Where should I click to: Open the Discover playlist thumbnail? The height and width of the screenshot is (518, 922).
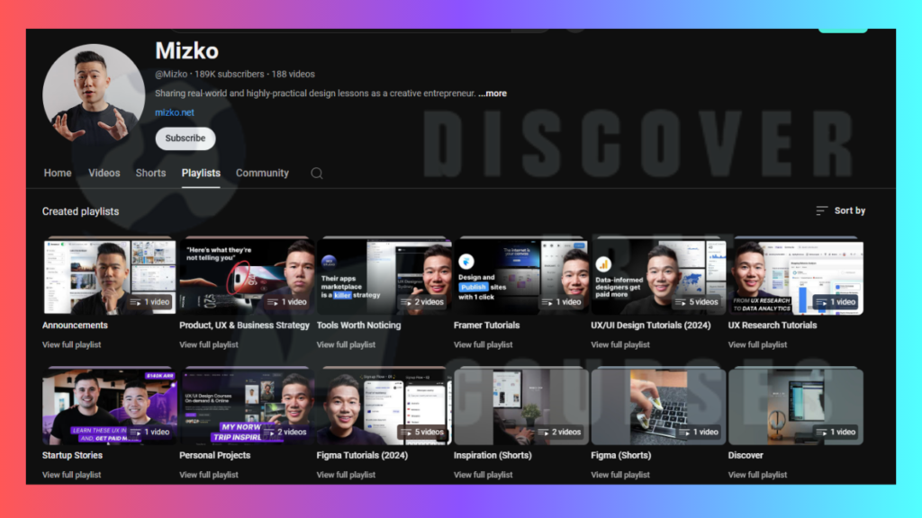point(796,406)
